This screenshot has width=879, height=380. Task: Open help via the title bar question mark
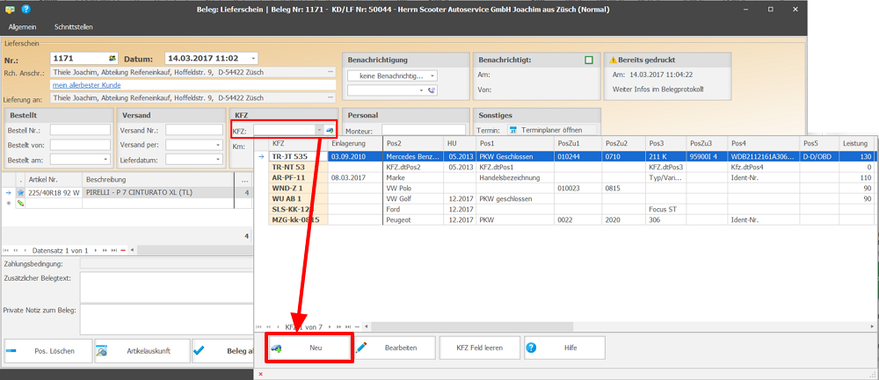pyautogui.click(x=25, y=10)
